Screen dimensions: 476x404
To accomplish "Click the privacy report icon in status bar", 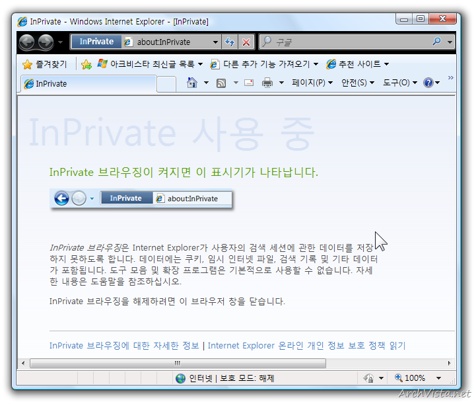I will [368, 378].
